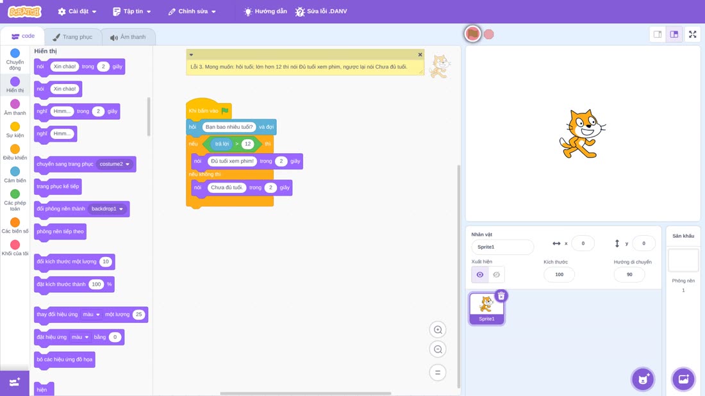This screenshot has width=705, height=396.
Task: Stop the project with the red button
Action: pyautogui.click(x=489, y=34)
